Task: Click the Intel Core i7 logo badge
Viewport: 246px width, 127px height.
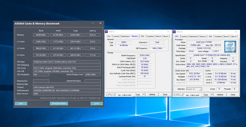Action: (230, 47)
